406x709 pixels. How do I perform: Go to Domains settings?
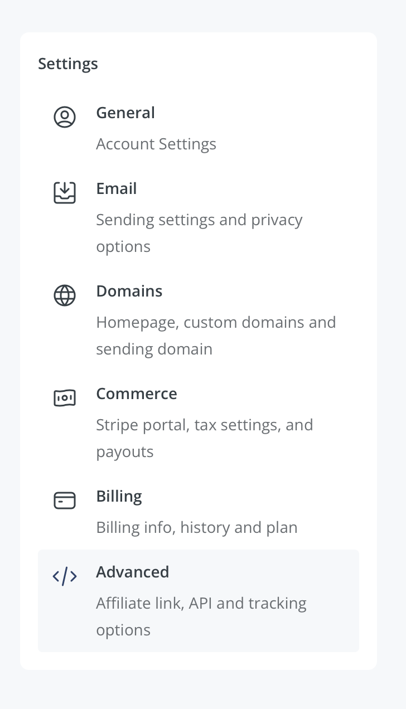click(x=199, y=320)
